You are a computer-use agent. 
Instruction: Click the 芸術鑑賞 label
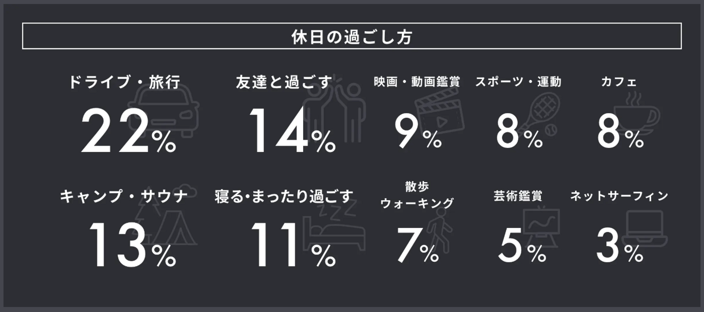click(x=518, y=196)
